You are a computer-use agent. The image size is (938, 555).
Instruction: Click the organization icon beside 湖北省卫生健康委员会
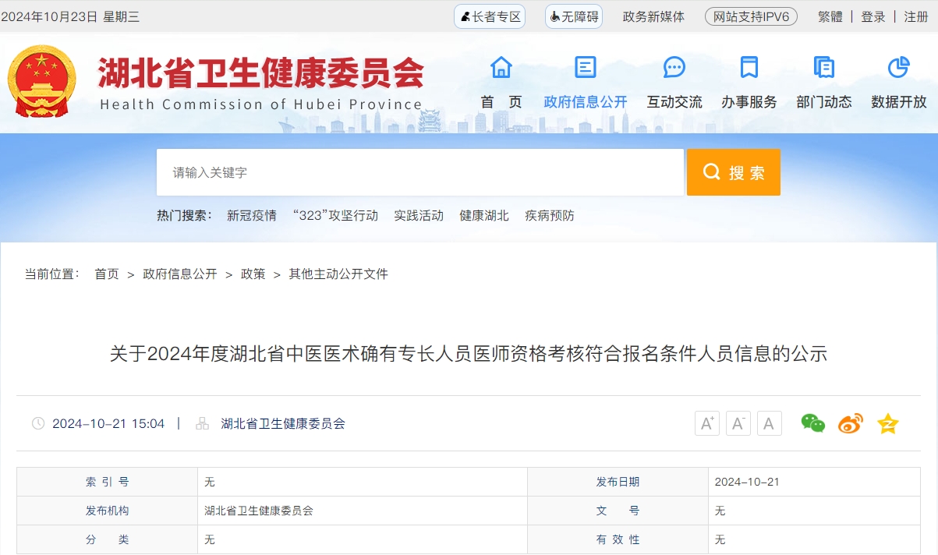[203, 423]
